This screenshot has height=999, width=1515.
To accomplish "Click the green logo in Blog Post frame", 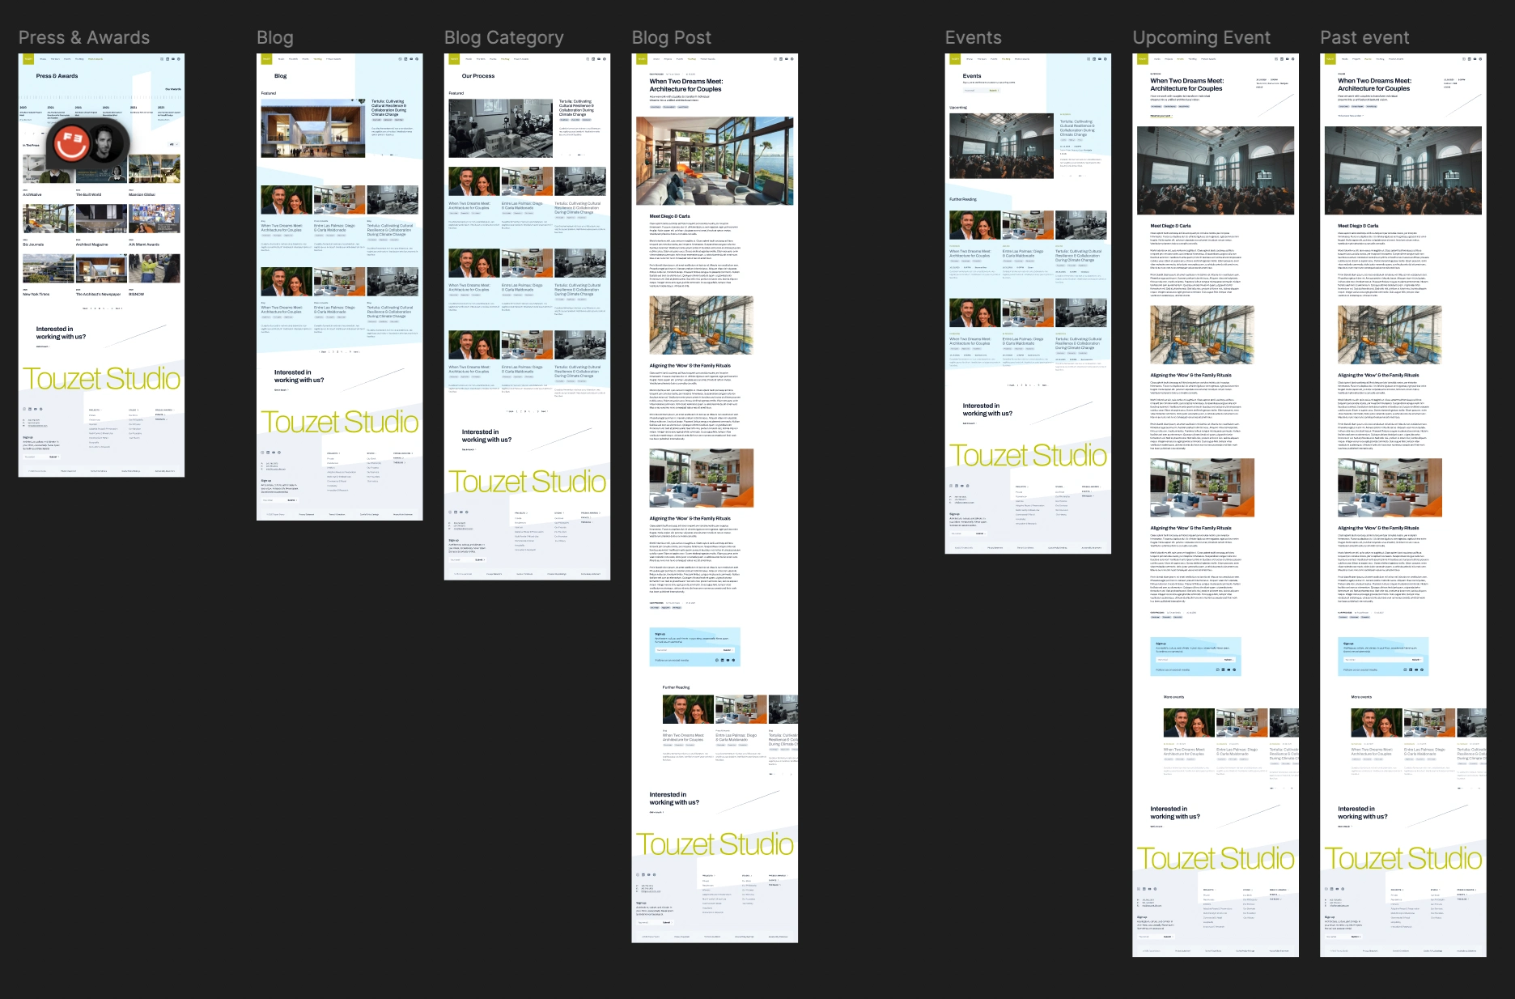I will [642, 59].
